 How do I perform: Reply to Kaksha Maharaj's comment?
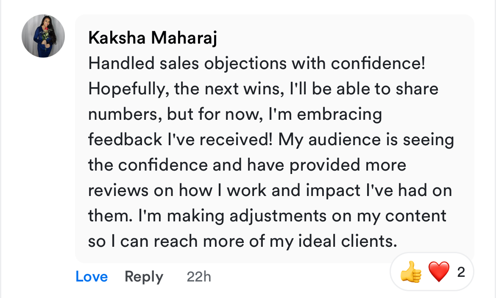coord(144,277)
